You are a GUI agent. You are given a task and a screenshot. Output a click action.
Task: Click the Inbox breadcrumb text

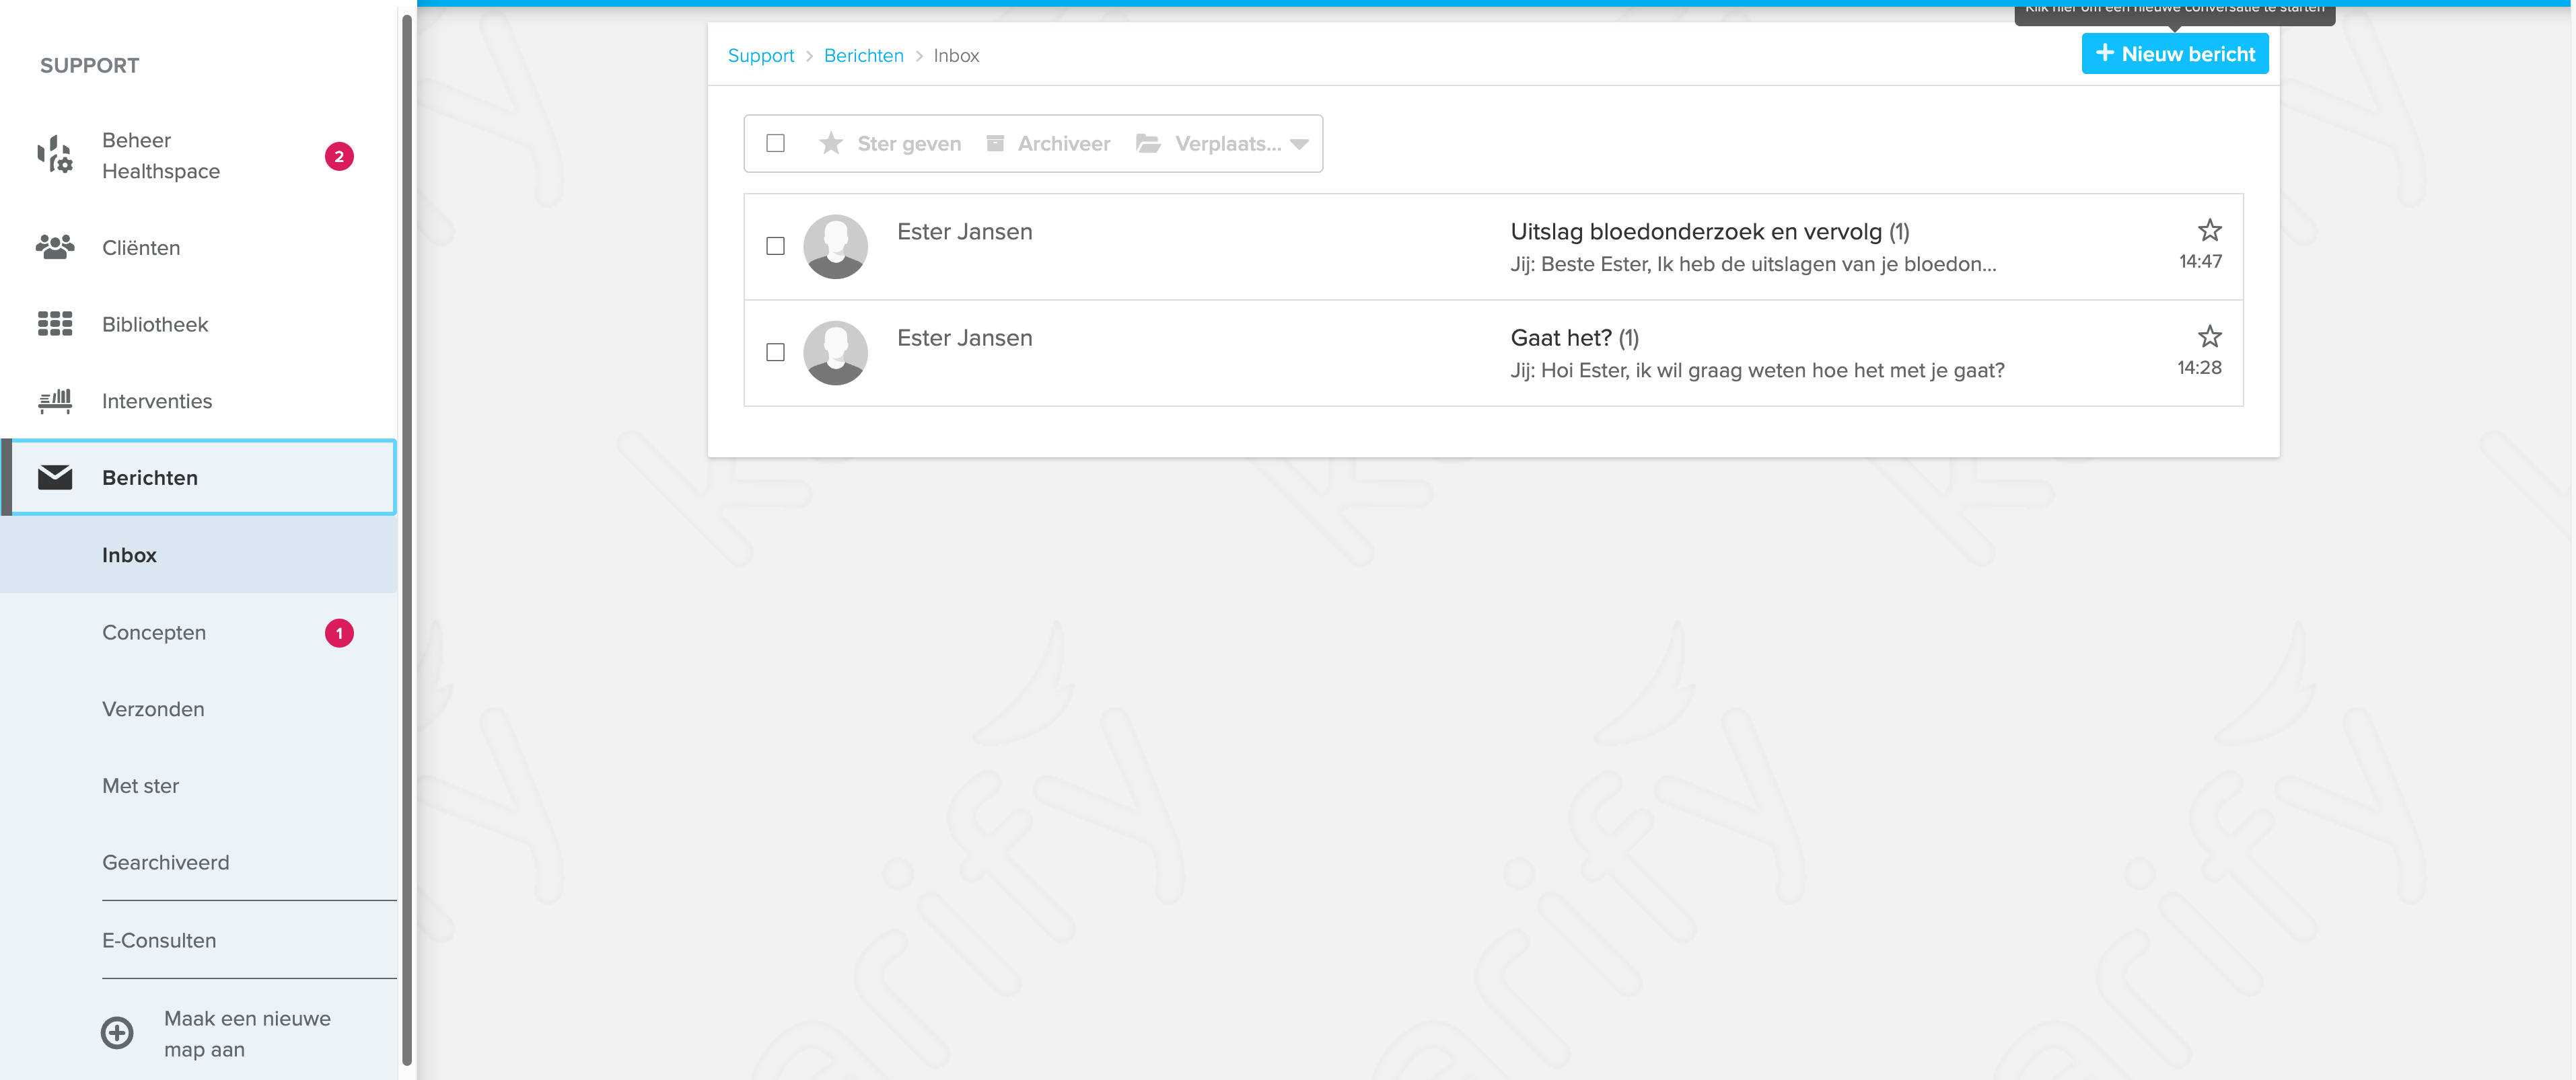click(956, 56)
